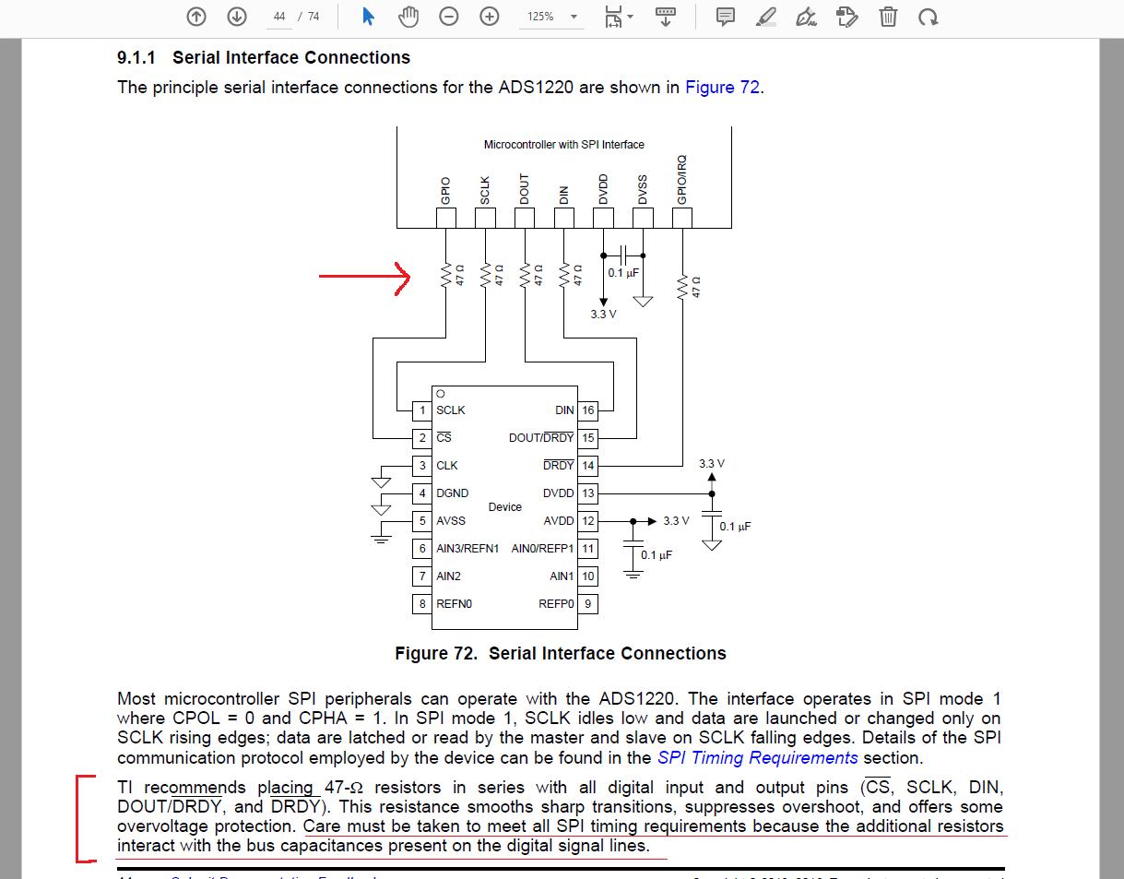Click the SCLK pin 1 label on the device
Screen dimensions: 1124x879
[x=451, y=410]
